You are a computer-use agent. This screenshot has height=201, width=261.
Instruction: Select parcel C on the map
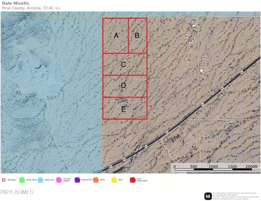point(125,64)
